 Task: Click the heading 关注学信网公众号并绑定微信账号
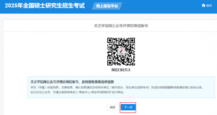[121, 26]
